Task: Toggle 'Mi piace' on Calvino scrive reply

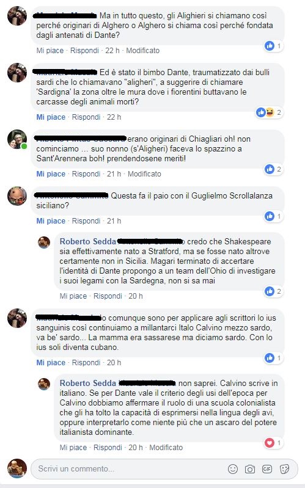Action: [73, 448]
